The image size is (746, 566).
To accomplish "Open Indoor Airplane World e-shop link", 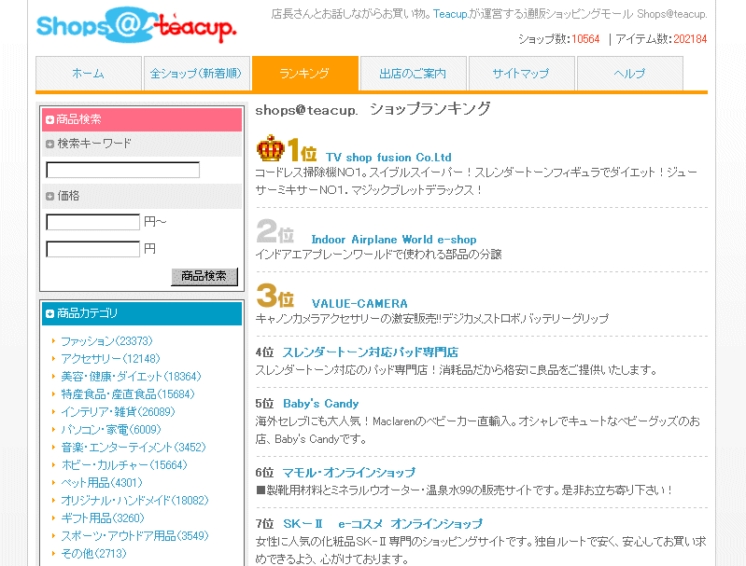I will [x=393, y=240].
